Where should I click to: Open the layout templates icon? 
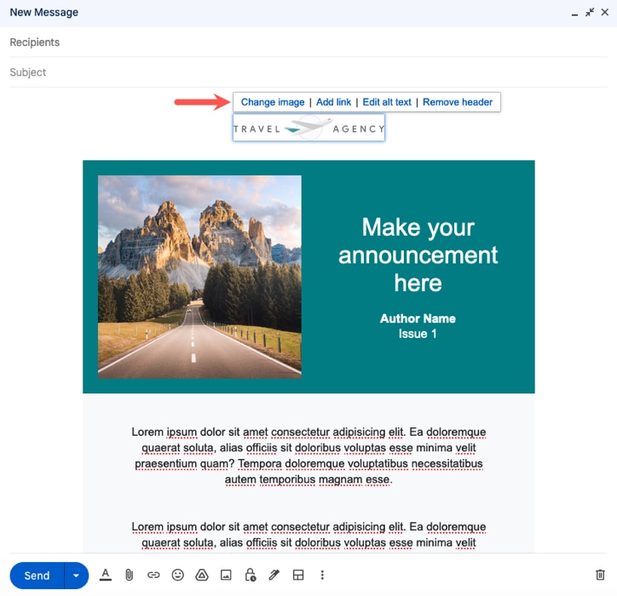tap(298, 576)
